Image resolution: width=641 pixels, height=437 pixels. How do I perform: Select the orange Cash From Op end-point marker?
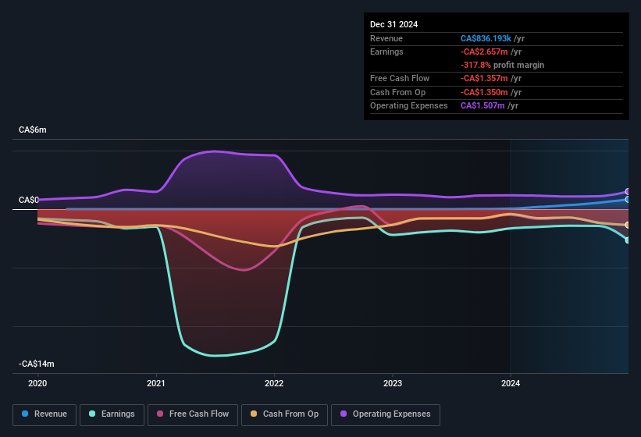tap(628, 225)
